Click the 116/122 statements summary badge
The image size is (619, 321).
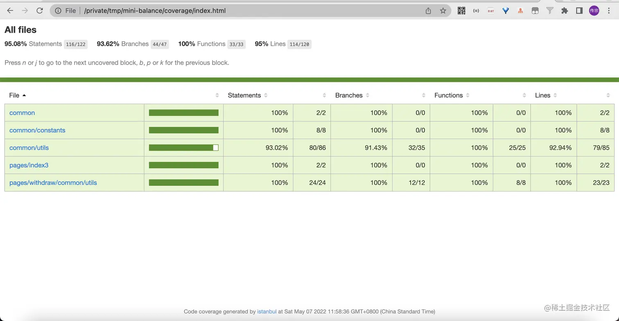coord(76,44)
